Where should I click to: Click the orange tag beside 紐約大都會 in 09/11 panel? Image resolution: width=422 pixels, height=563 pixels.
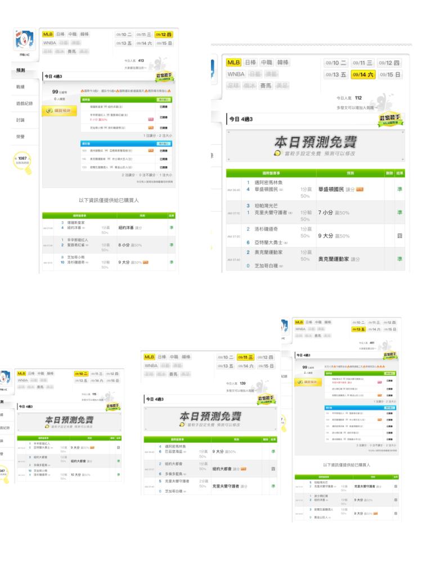pyautogui.click(x=244, y=468)
